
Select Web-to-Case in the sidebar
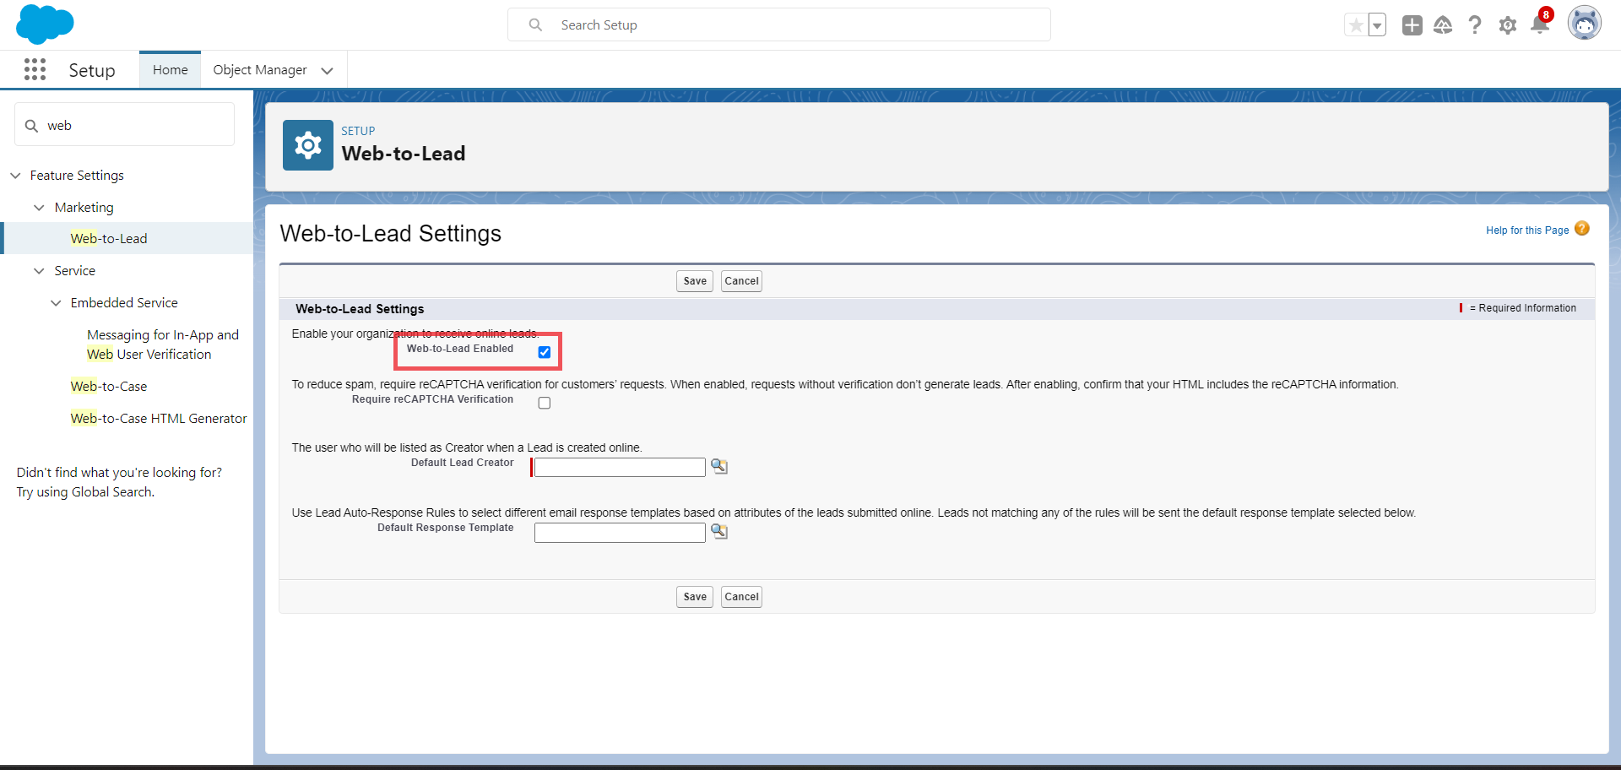(x=109, y=386)
